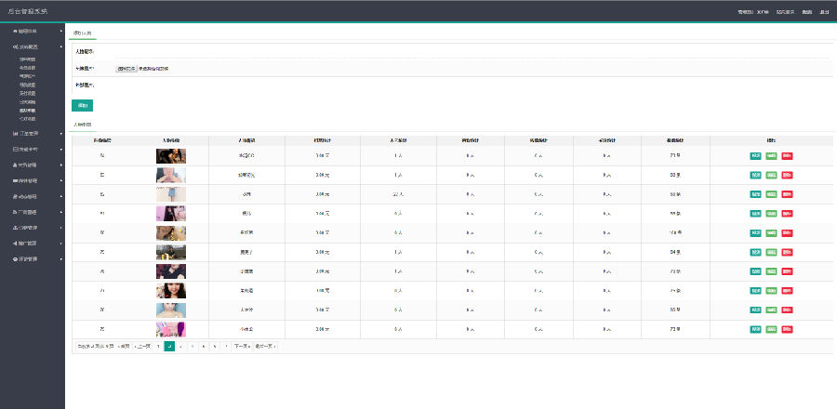The width and height of the screenshot is (837, 409).
Task: Select the contestant list tab above the table
Action: 83,125
